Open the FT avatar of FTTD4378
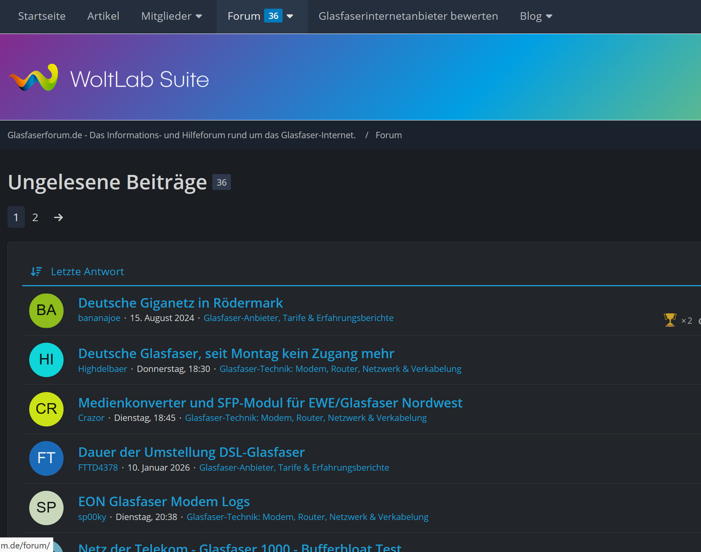This screenshot has width=701, height=552. point(46,458)
